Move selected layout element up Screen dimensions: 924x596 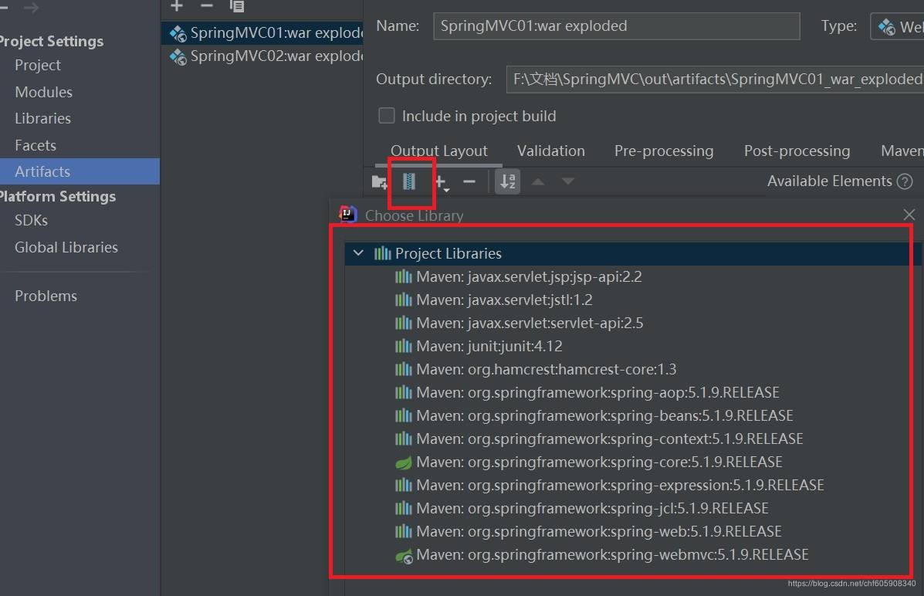(537, 181)
